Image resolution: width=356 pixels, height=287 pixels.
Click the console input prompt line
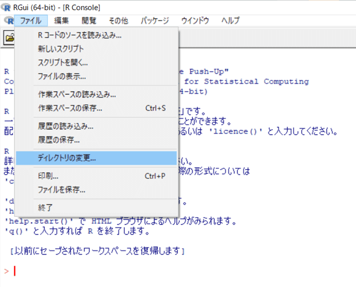[x=177, y=271]
